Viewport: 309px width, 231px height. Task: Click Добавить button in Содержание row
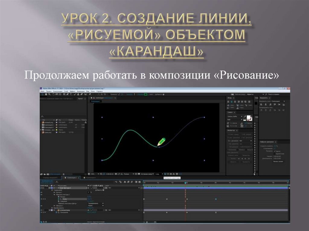tap(100, 190)
